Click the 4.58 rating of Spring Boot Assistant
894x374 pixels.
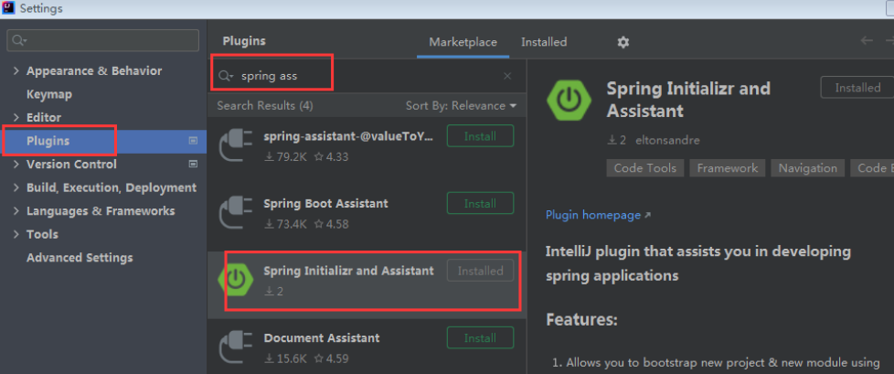[x=331, y=224]
